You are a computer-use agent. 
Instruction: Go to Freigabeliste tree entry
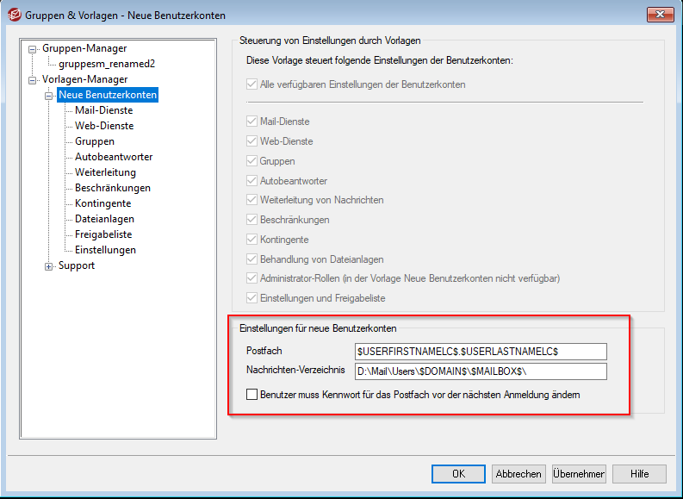(103, 234)
